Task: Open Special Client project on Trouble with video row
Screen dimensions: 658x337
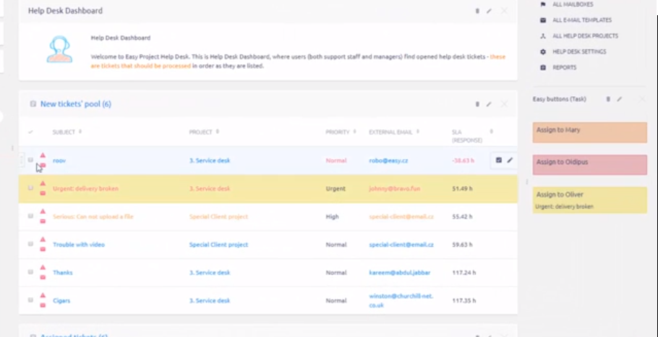Action: tap(218, 244)
